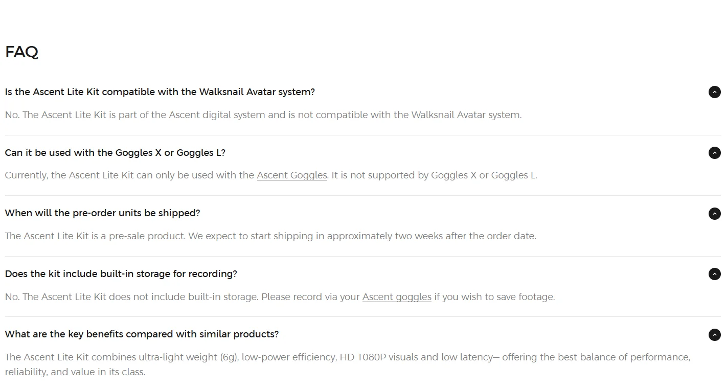Collapse the built-in storage answer chevron

coord(714,274)
